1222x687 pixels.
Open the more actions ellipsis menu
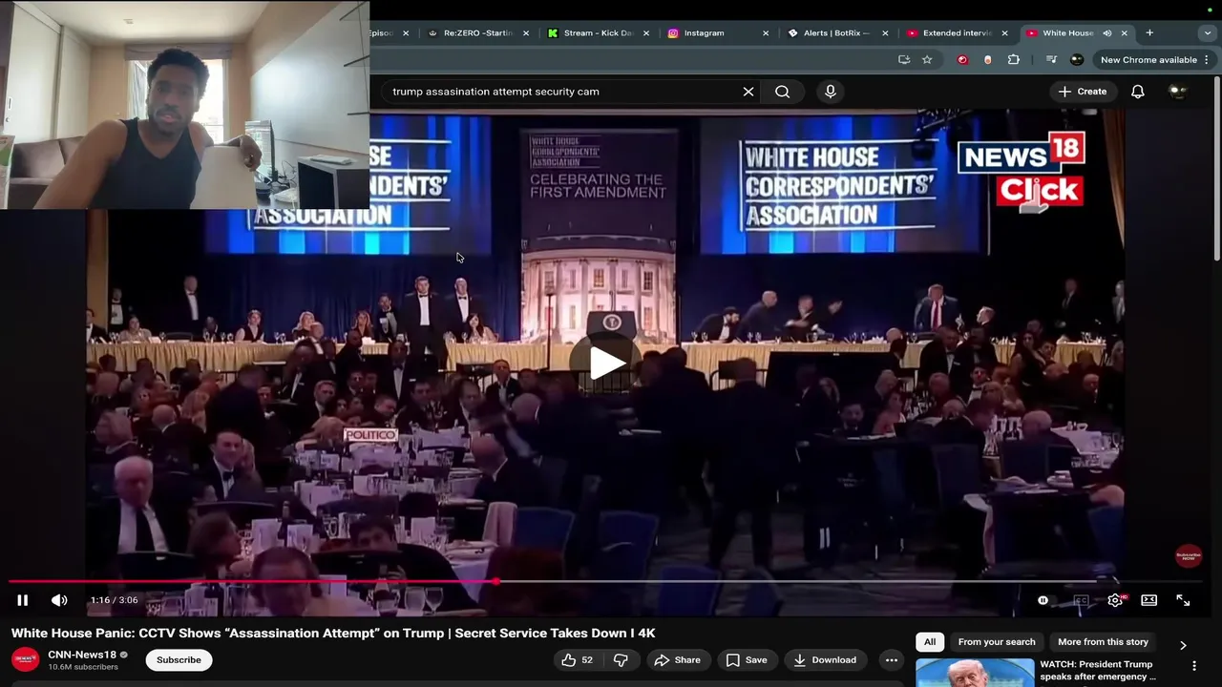pyautogui.click(x=891, y=660)
